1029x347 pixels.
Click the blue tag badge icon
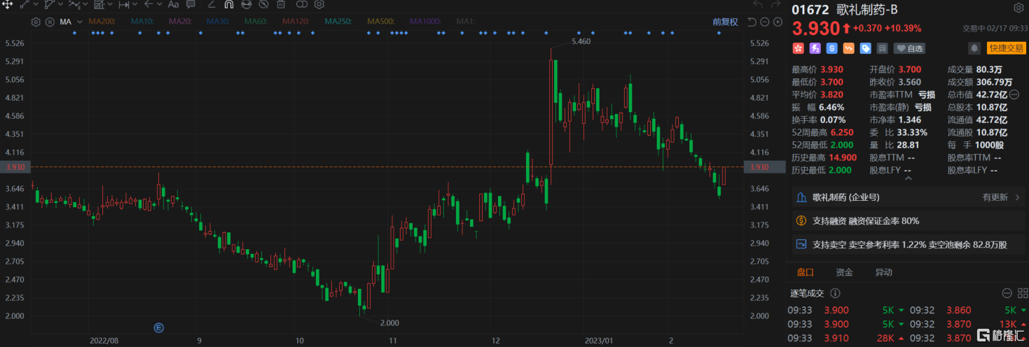(x=865, y=48)
